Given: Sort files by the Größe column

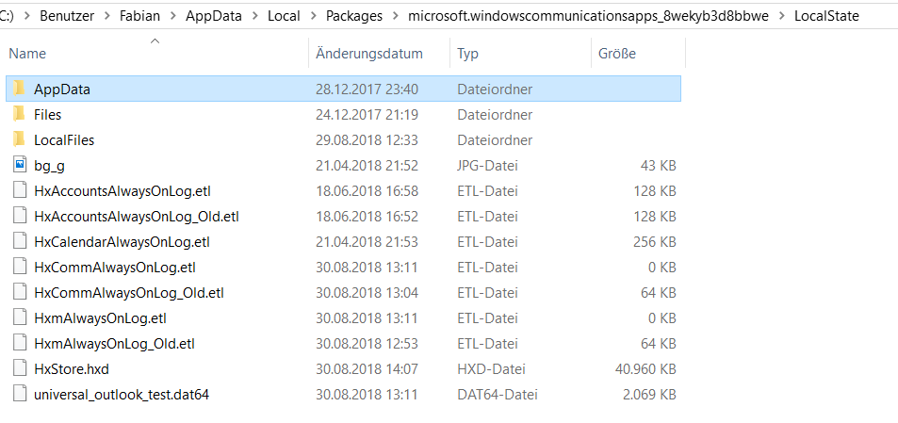Looking at the screenshot, I should click(616, 54).
